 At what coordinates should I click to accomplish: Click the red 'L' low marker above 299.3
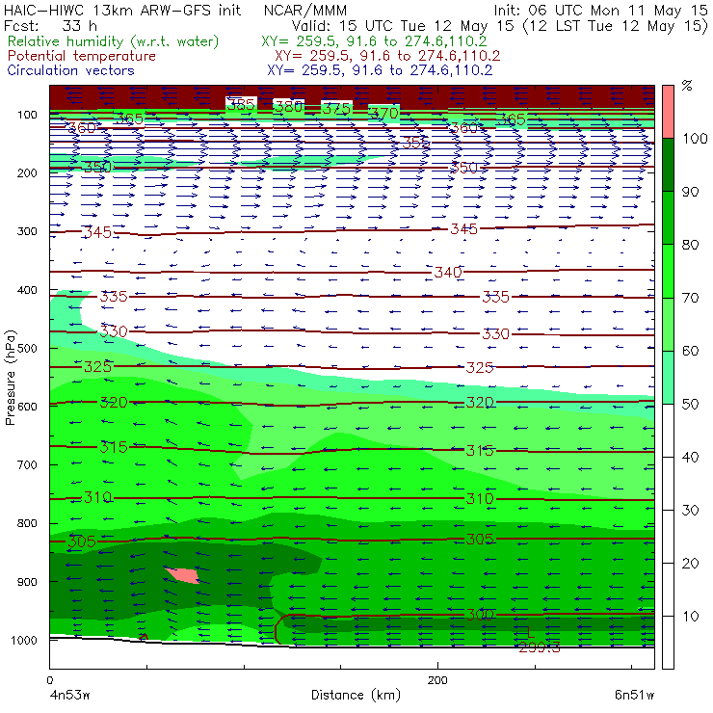530,632
